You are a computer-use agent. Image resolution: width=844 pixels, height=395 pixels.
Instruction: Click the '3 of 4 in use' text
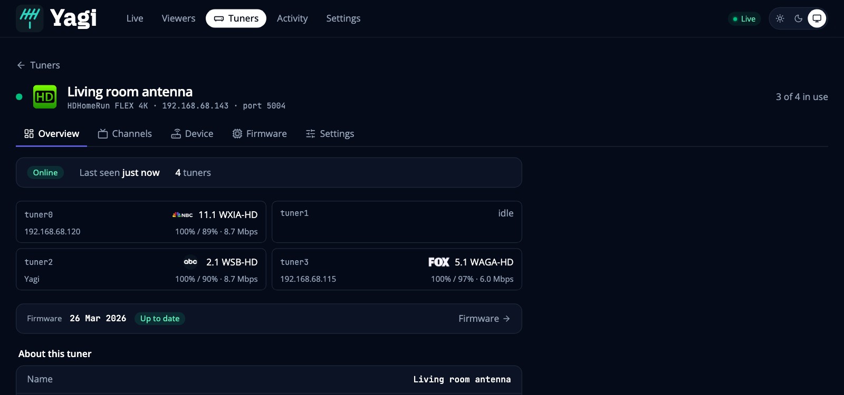click(802, 97)
